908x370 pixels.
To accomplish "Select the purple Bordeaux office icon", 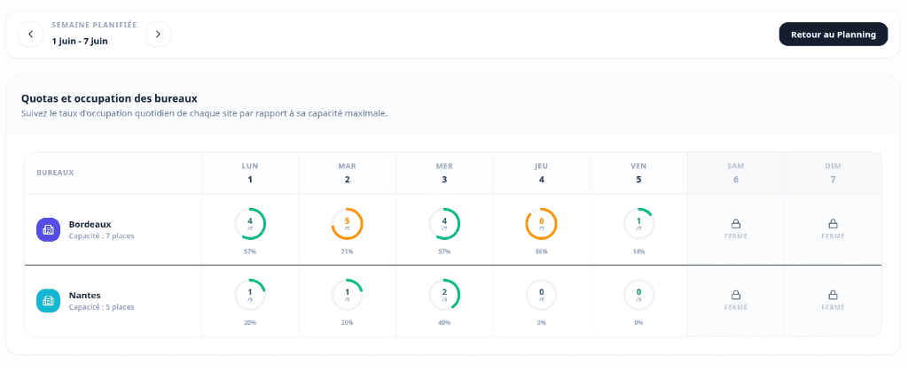I will coord(48,229).
